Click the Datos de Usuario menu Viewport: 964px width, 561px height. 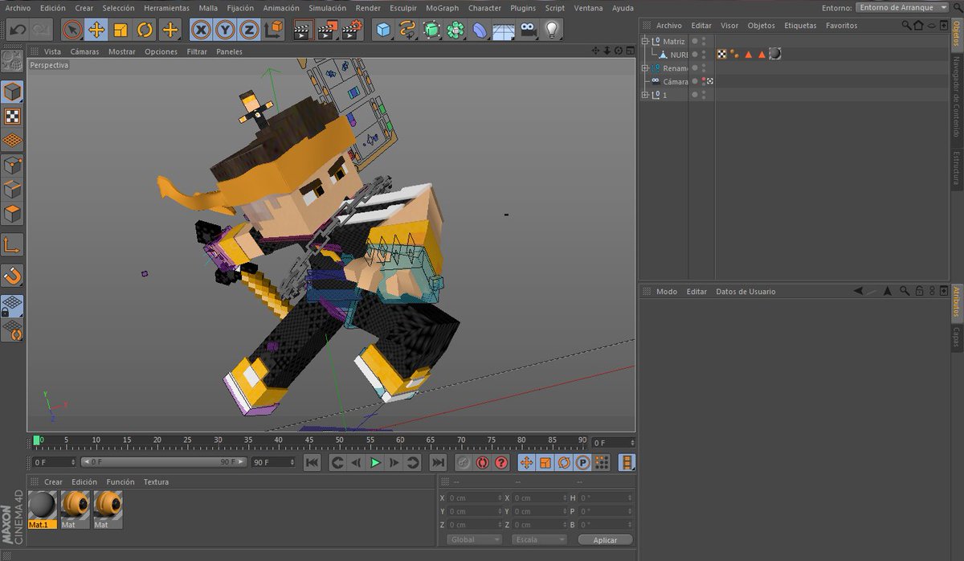pyautogui.click(x=745, y=292)
